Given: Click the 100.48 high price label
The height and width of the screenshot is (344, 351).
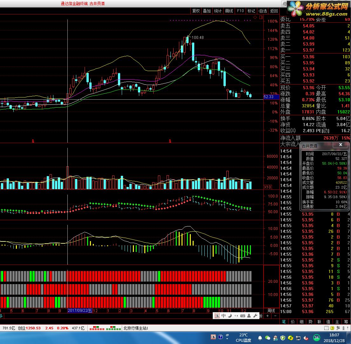Looking at the screenshot, I should point(198,38).
